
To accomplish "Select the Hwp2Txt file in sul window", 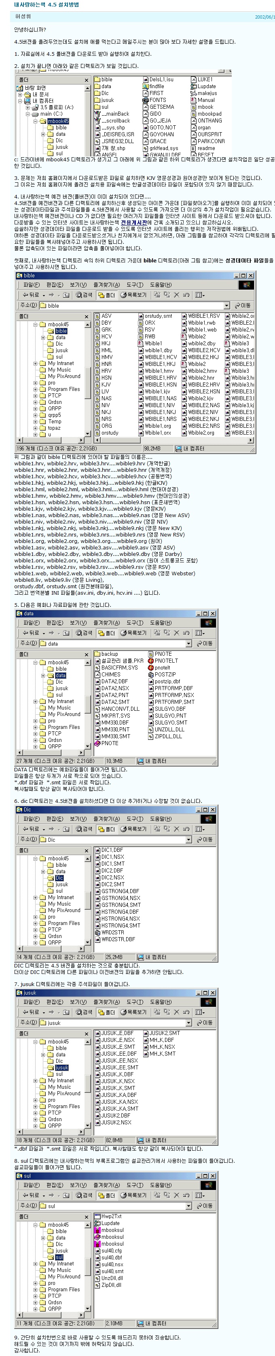I will (x=108, y=1216).
